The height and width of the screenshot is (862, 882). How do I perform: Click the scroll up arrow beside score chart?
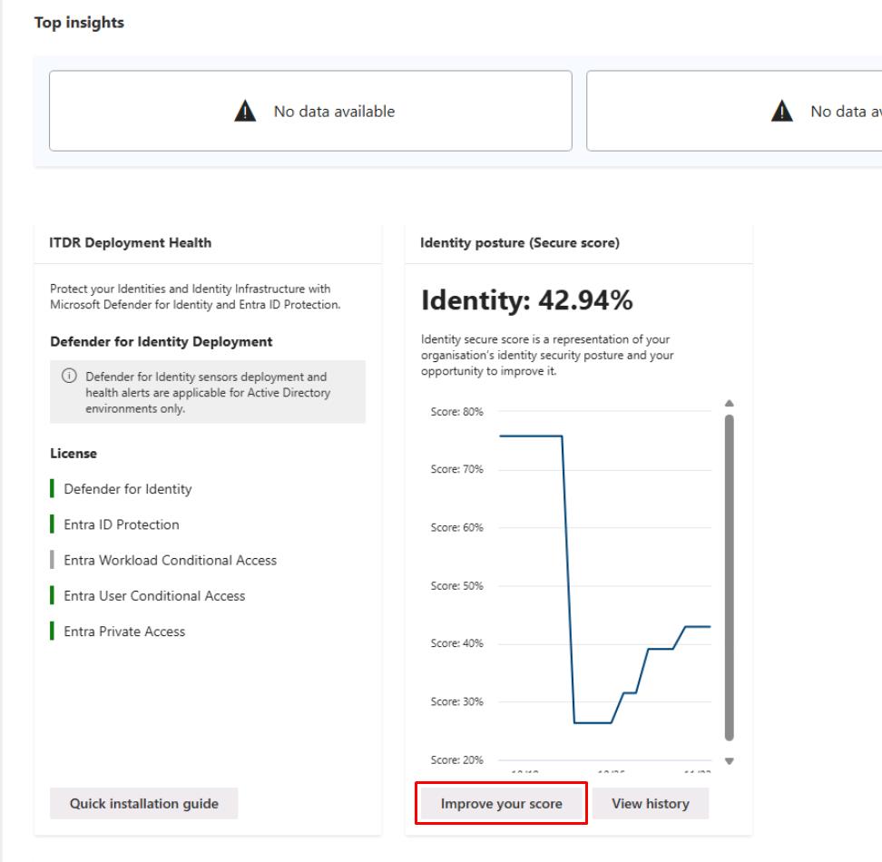(x=729, y=404)
